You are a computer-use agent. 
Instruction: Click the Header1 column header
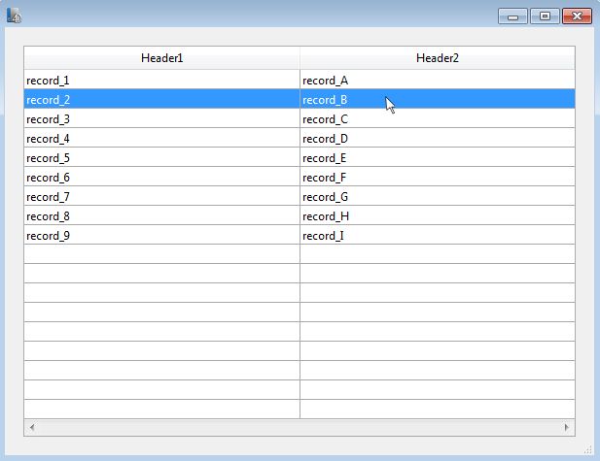(161, 58)
